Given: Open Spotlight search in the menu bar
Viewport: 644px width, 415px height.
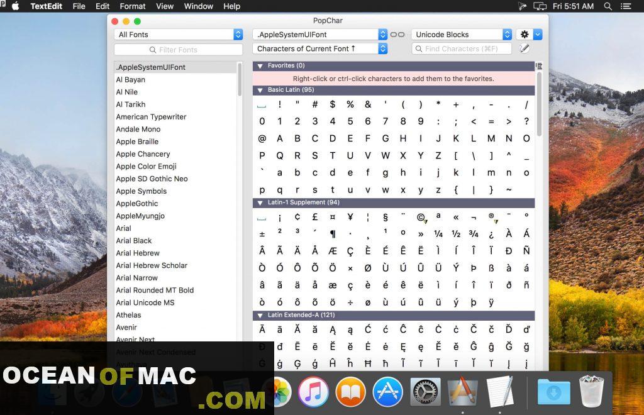Looking at the screenshot, I should tap(608, 6).
